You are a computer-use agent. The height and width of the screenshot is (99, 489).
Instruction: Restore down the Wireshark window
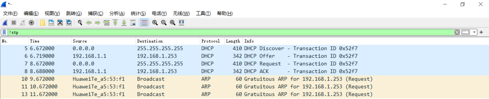coord(462,4)
